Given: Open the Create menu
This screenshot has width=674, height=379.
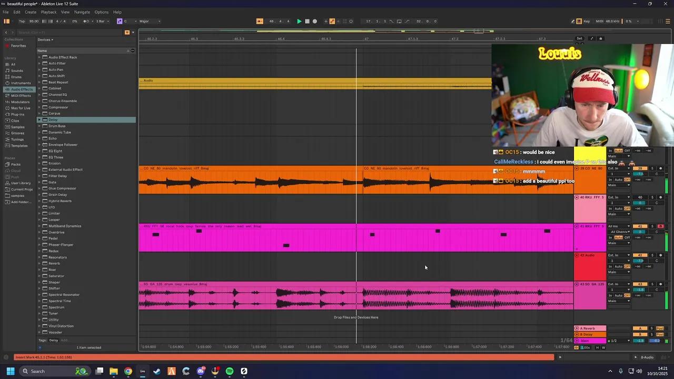Looking at the screenshot, I should (x=31, y=12).
